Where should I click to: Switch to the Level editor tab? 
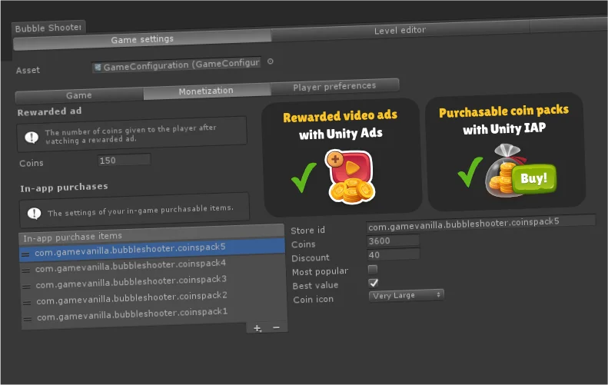coord(400,30)
